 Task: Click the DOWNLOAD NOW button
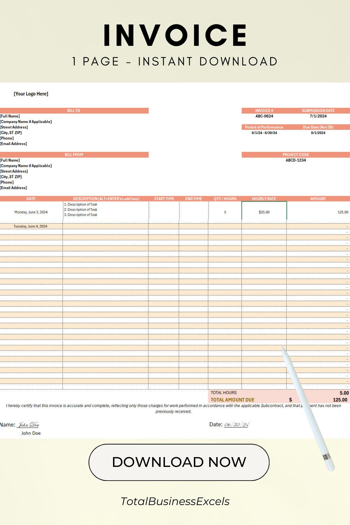pyautogui.click(x=179, y=462)
